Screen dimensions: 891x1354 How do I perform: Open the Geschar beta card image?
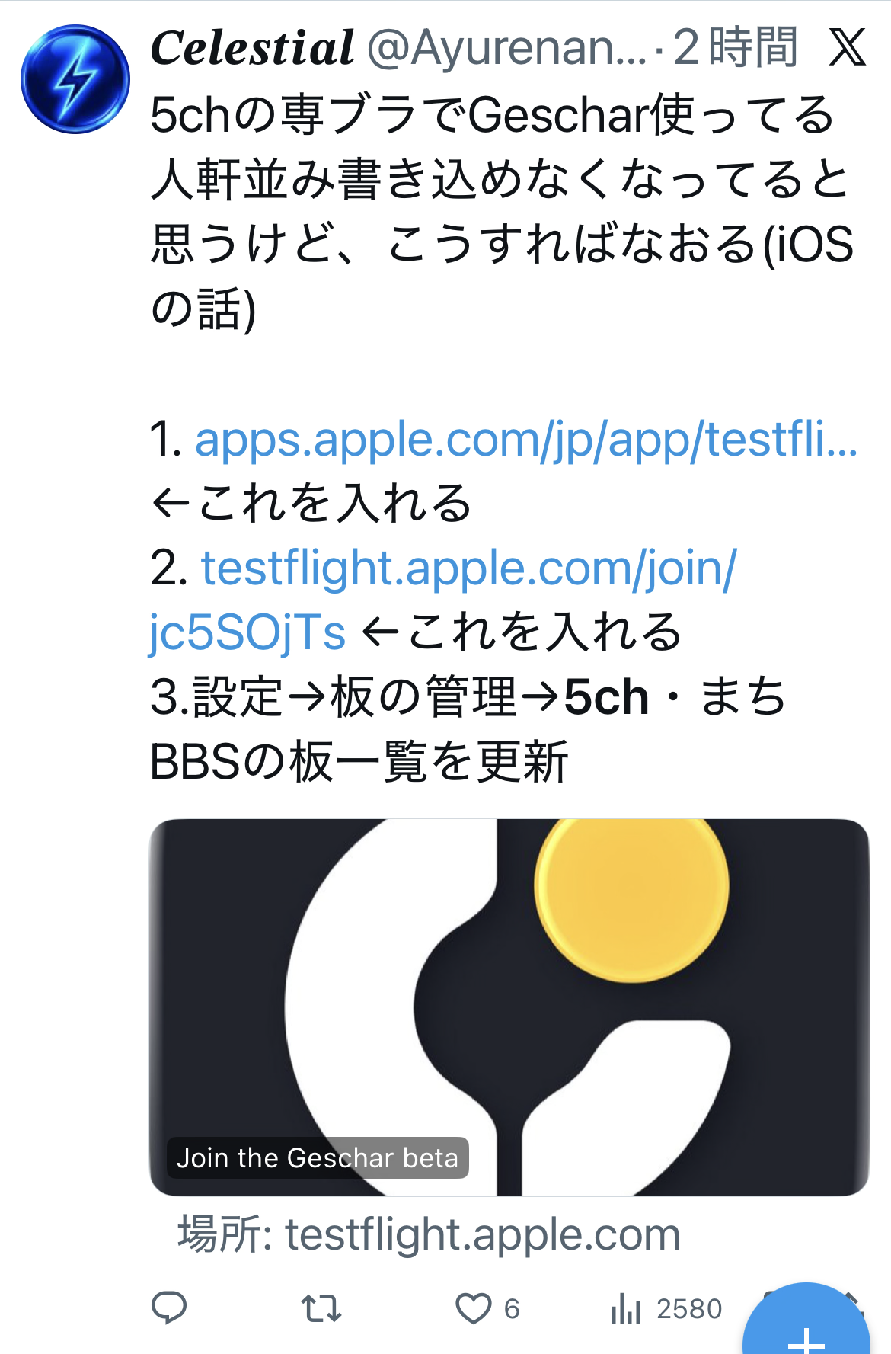pyautogui.click(x=509, y=1007)
